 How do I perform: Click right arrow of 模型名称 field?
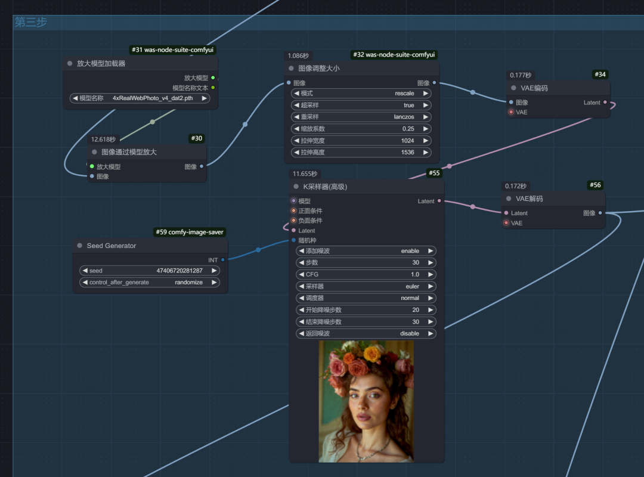[x=204, y=98]
